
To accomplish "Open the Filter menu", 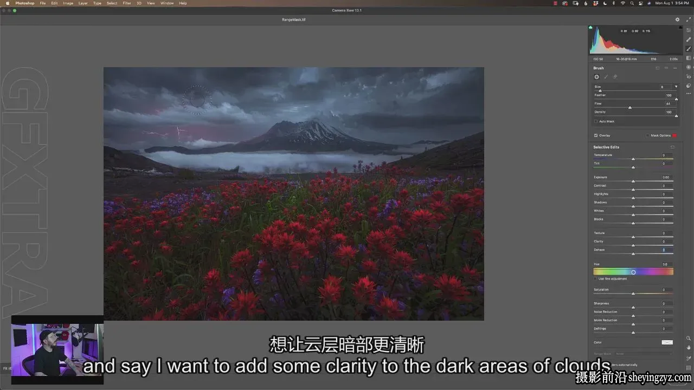I will tap(127, 3).
